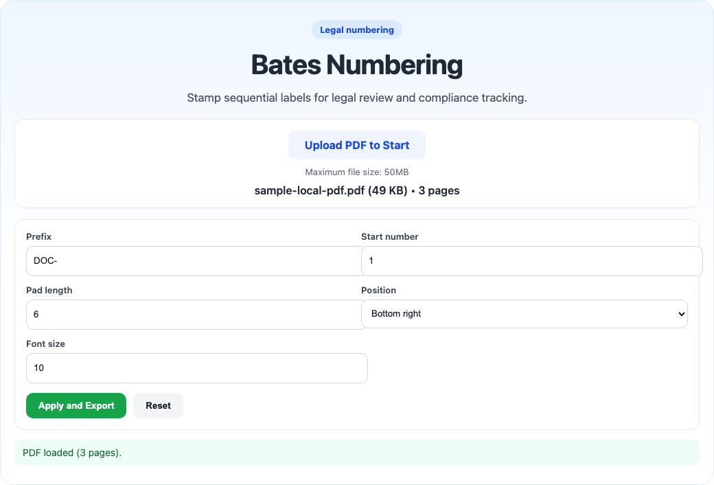Click the Bates Numbering heading
The image size is (714, 485).
point(356,65)
